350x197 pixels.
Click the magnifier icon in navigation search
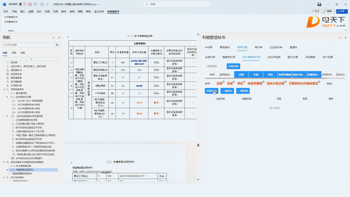[57, 45]
